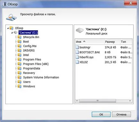Click the drive icon beside 'Система' (C:) in tree
The width and height of the screenshot is (139, 122).
[16, 33]
